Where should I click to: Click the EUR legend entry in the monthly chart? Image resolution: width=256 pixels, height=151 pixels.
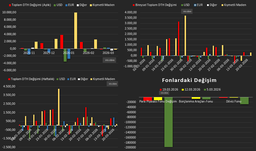(70, 5)
